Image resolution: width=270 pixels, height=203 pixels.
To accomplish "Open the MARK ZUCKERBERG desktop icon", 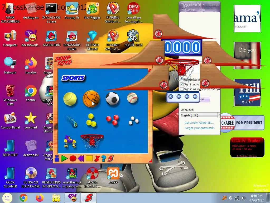I will coord(10,12).
